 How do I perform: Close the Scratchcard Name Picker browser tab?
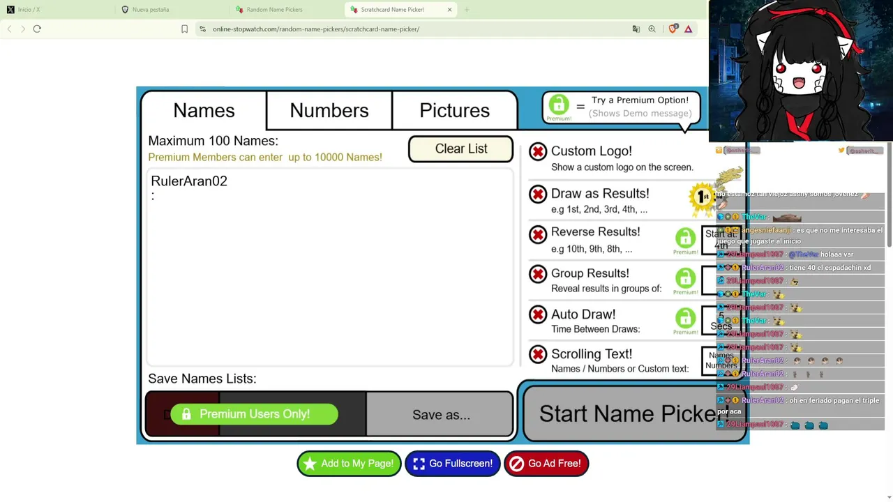[449, 10]
